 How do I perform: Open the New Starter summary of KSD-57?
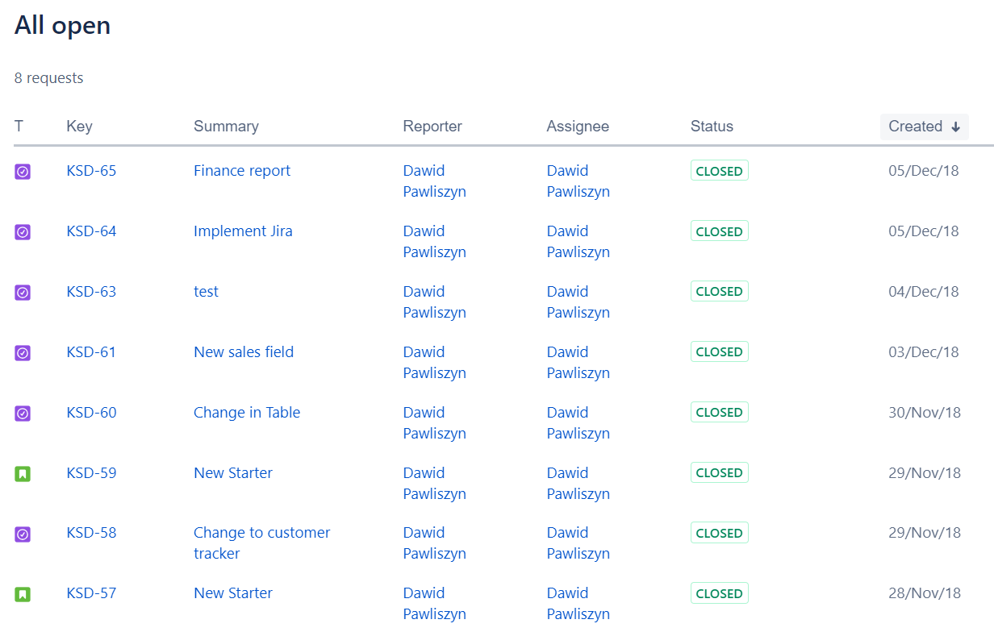233,593
